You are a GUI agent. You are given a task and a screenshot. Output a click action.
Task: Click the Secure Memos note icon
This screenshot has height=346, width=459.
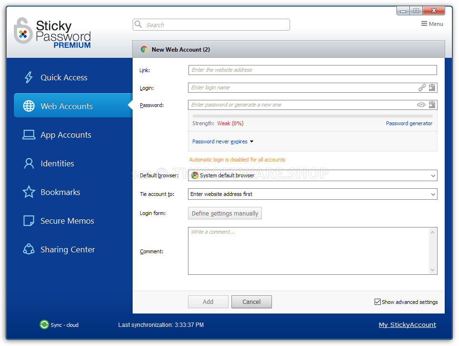[29, 220]
